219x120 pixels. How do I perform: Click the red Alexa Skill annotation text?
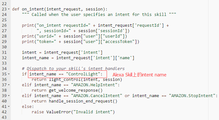(x=139, y=75)
